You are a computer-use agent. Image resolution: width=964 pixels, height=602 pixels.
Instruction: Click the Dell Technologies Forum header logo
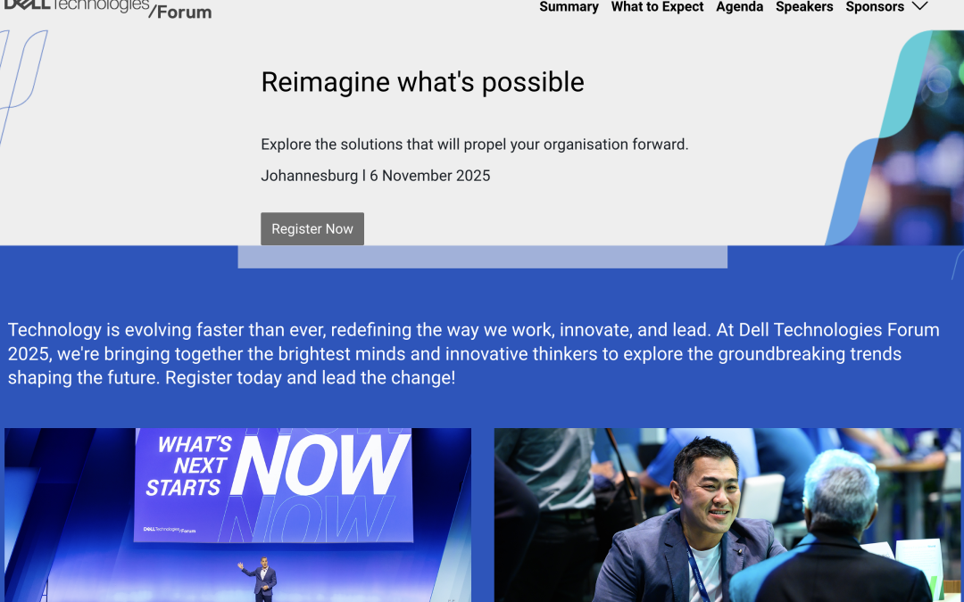coord(107,8)
